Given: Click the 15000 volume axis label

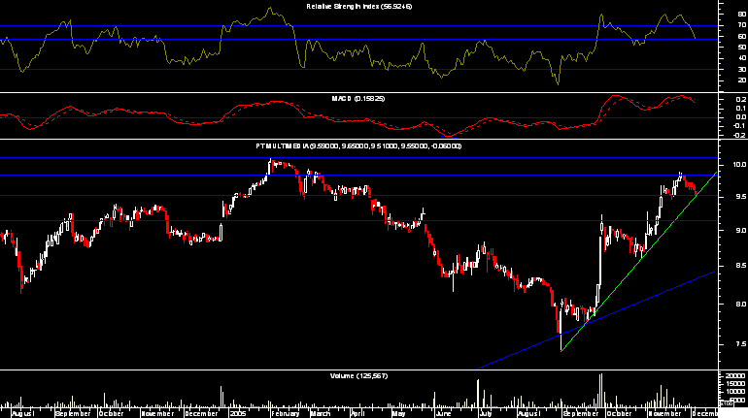Looking at the screenshot, I should coord(736,384).
